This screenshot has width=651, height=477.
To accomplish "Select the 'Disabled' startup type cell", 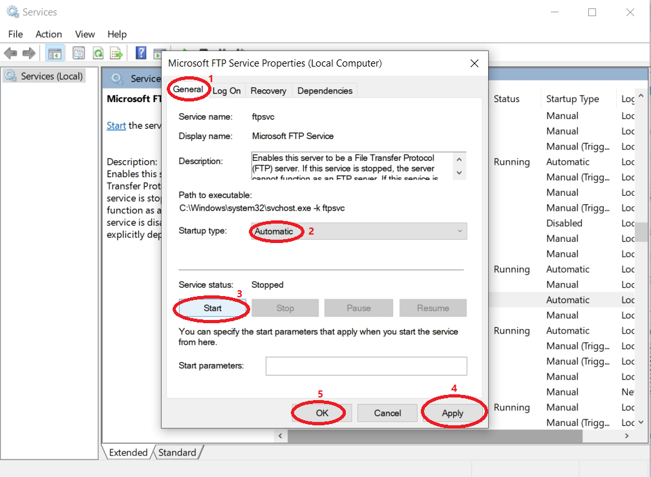I will tap(564, 223).
